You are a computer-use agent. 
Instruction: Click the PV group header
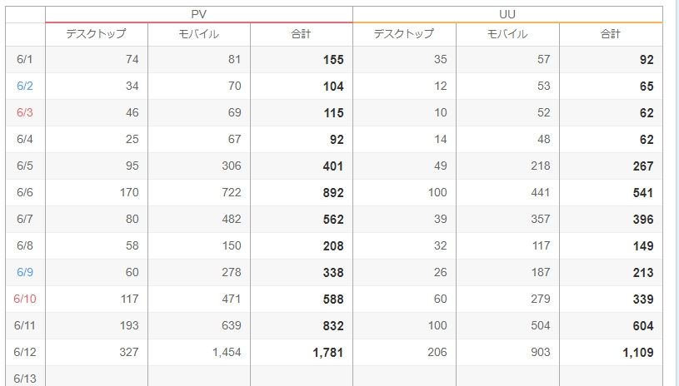(199, 14)
